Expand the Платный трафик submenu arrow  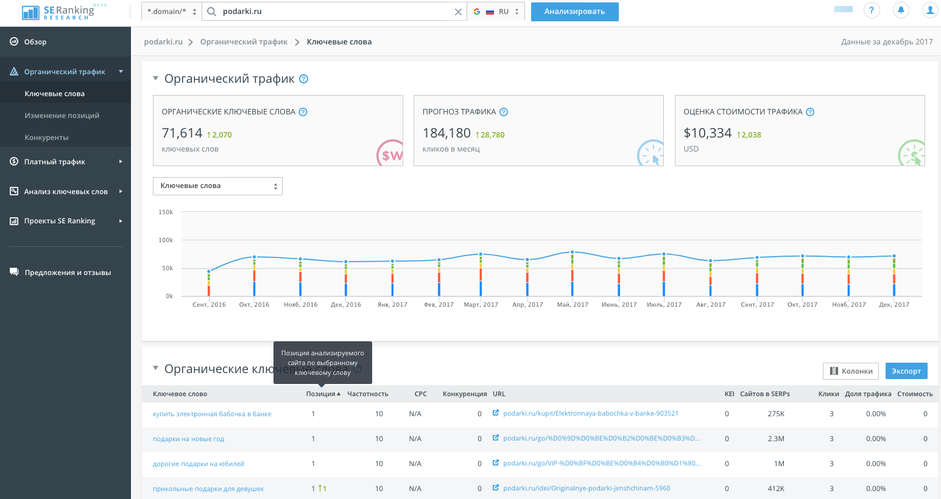click(121, 161)
